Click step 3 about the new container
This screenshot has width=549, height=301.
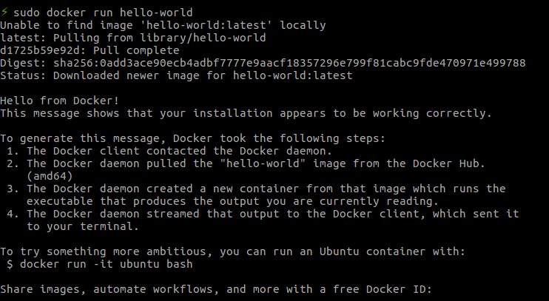(x=256, y=189)
